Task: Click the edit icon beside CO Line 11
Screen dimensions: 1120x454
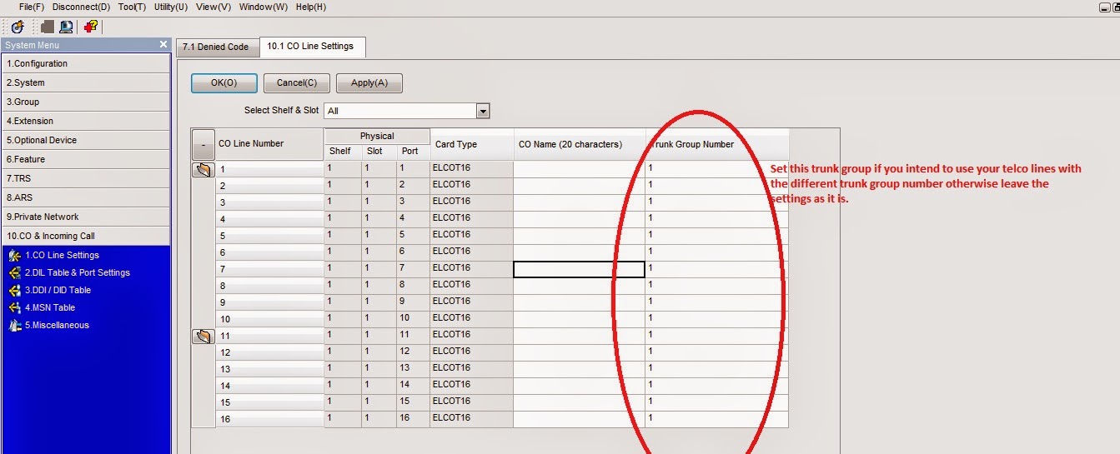Action: click(203, 337)
